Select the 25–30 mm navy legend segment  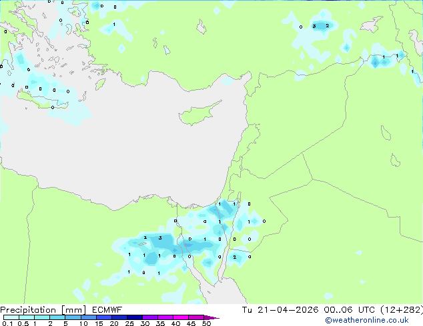(x=134, y=317)
